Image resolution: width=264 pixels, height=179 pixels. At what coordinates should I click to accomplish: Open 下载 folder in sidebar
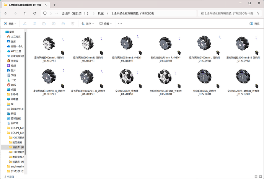[x=11, y=80]
